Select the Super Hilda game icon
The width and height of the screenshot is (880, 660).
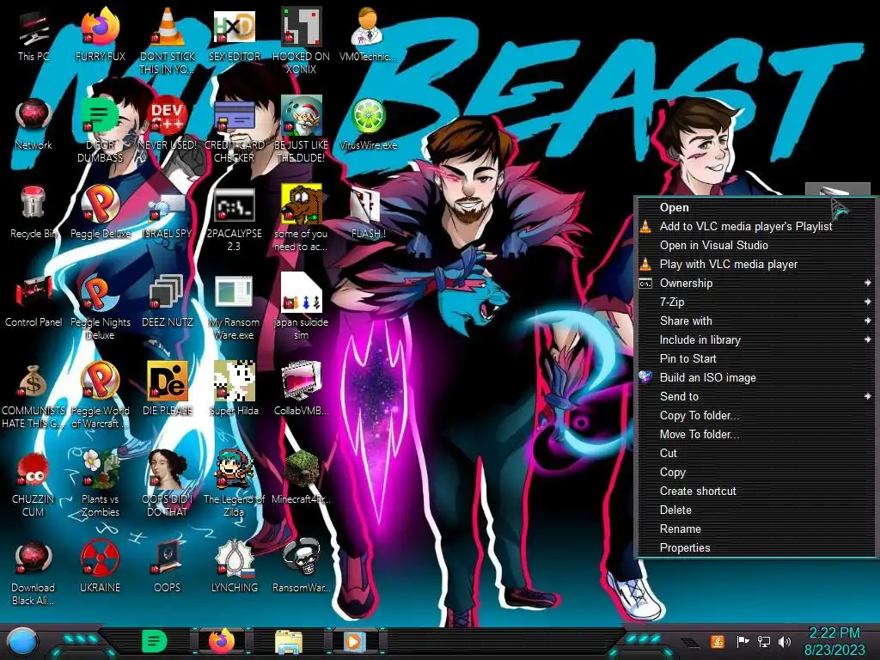point(234,389)
